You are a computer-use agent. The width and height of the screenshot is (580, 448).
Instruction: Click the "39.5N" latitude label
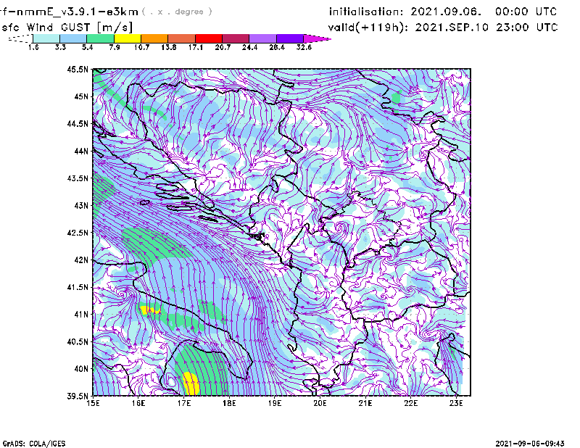[x=78, y=396]
